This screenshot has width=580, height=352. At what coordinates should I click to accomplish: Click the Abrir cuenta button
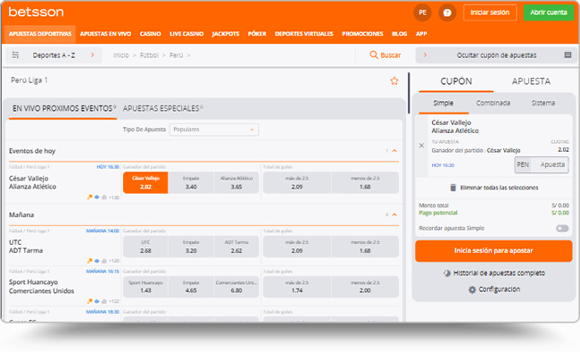(549, 13)
